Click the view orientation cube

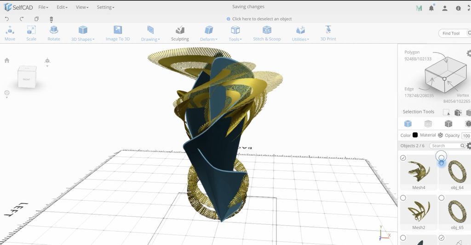pyautogui.click(x=27, y=77)
